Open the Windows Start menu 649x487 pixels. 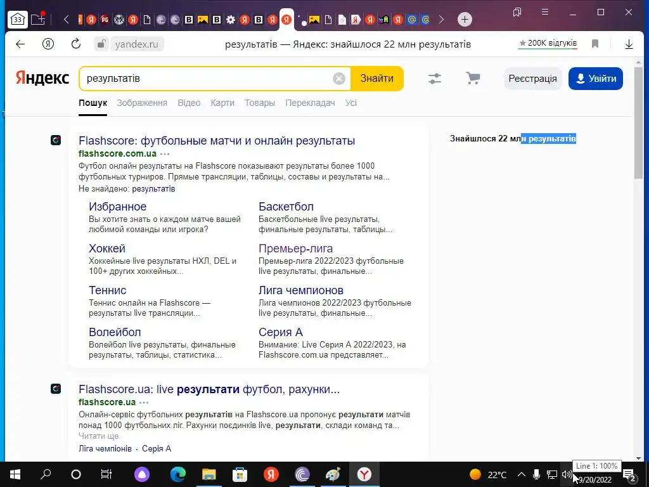[x=15, y=474]
